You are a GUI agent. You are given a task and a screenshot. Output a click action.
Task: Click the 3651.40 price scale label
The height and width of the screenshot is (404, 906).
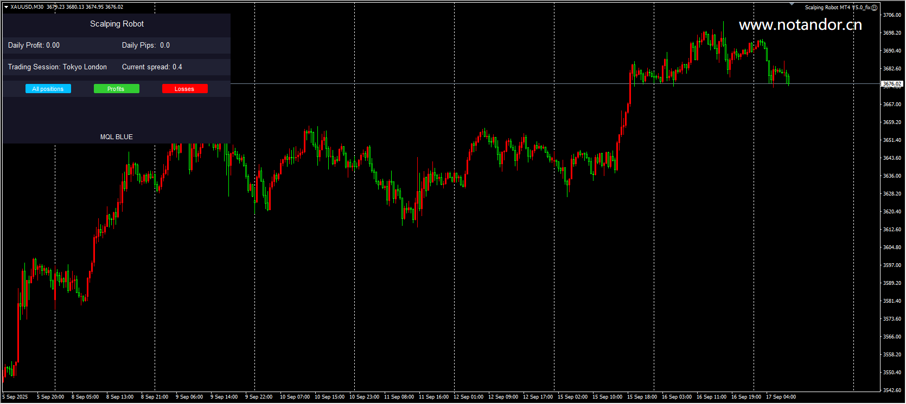[892, 140]
